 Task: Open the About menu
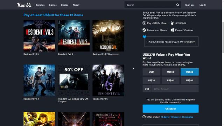point(76,5)
